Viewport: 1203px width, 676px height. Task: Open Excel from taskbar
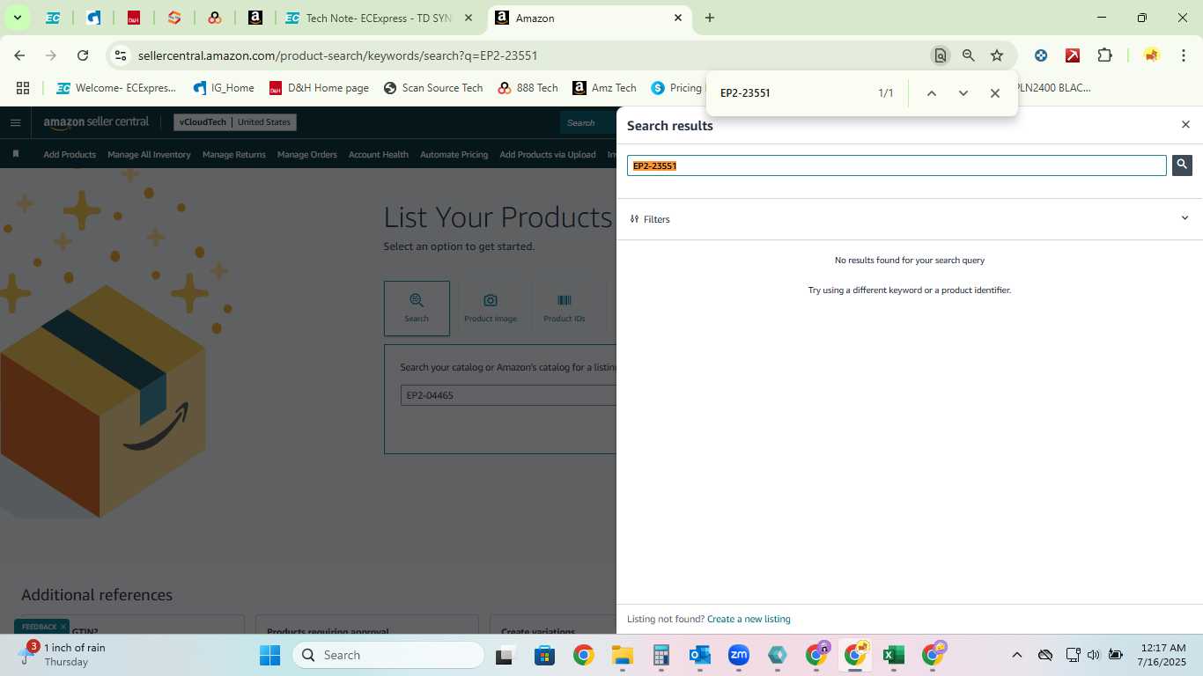(x=894, y=655)
